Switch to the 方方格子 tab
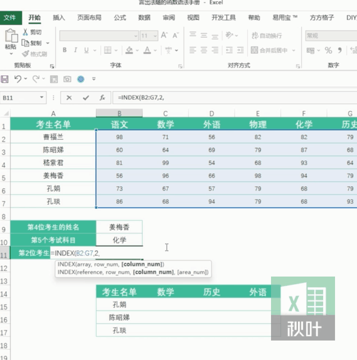 [322, 18]
